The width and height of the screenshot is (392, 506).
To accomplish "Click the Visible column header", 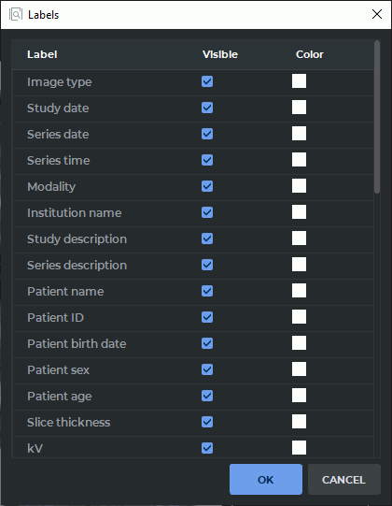I will click(x=220, y=54).
